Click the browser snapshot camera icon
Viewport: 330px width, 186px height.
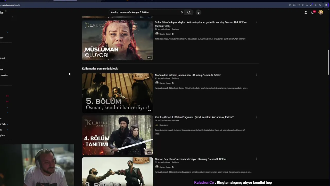tap(294, 5)
